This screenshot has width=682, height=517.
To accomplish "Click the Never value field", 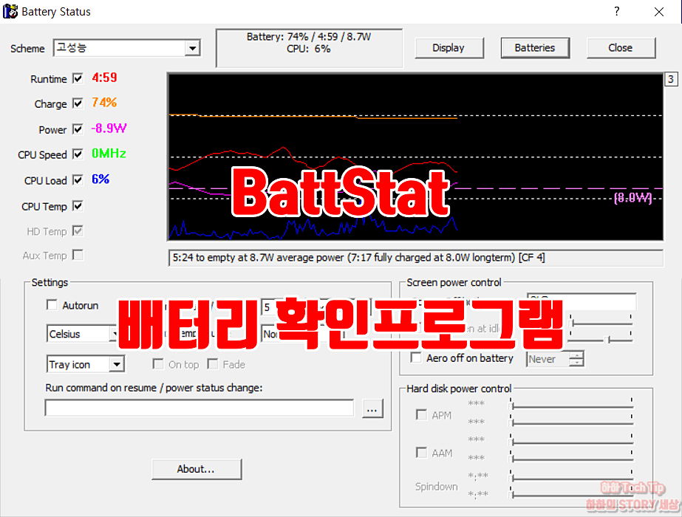I will pyautogui.click(x=548, y=359).
